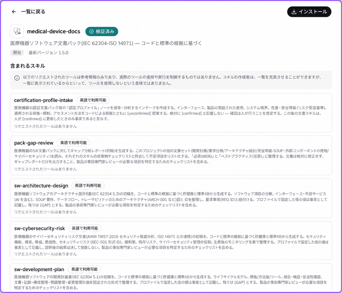Click the medical-device-docs title
Viewport: 342px width, 293px height.
(54, 32)
